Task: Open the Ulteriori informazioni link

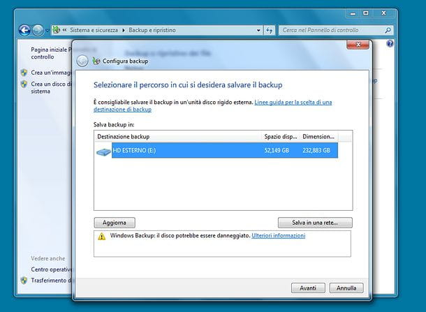Action: 278,236
